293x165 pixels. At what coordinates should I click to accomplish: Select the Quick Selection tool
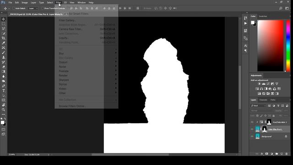tap(3, 33)
